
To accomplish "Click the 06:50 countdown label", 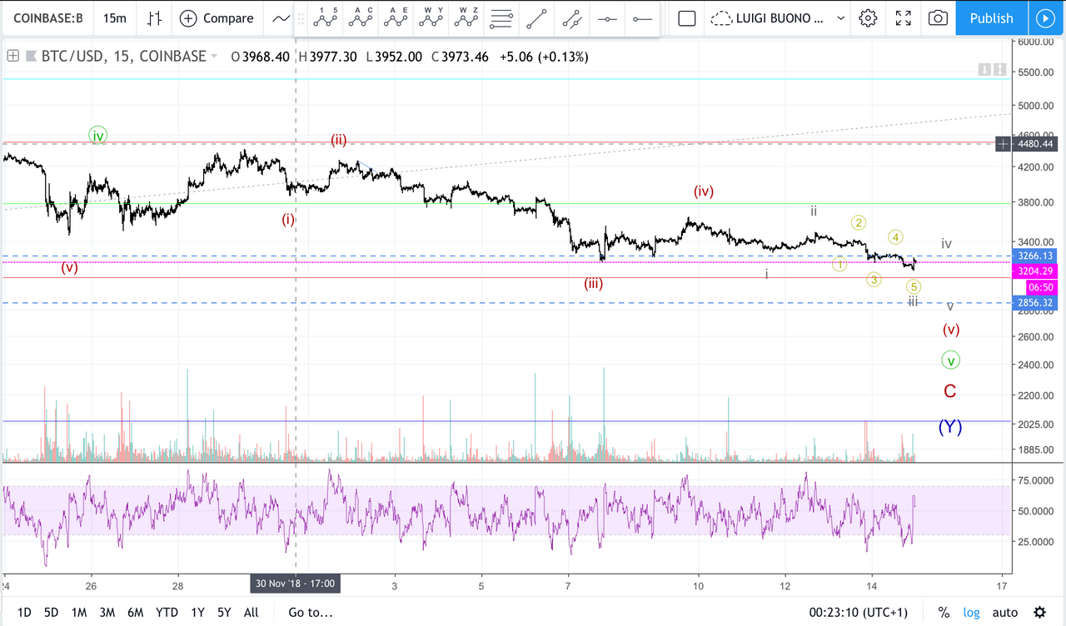I will (x=1040, y=286).
